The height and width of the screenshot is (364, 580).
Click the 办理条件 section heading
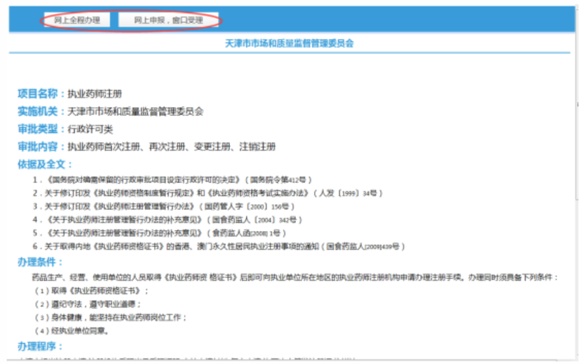click(x=40, y=262)
